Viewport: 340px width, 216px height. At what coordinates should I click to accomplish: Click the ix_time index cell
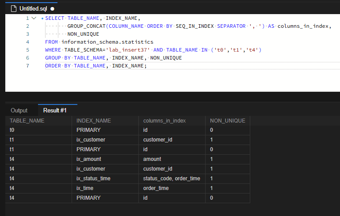(105, 188)
